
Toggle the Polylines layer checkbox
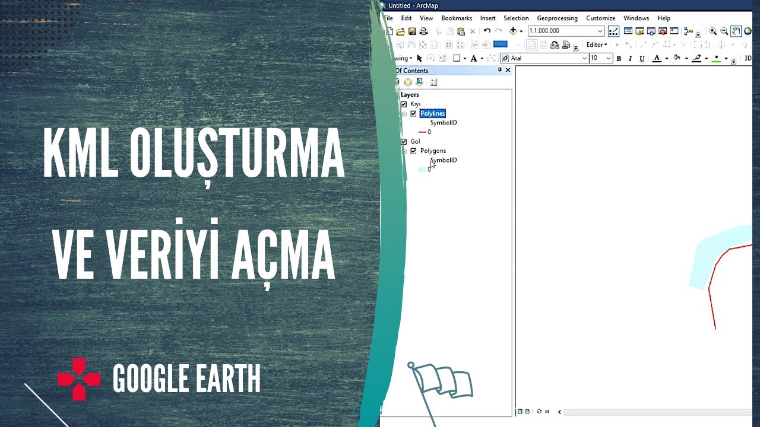413,114
